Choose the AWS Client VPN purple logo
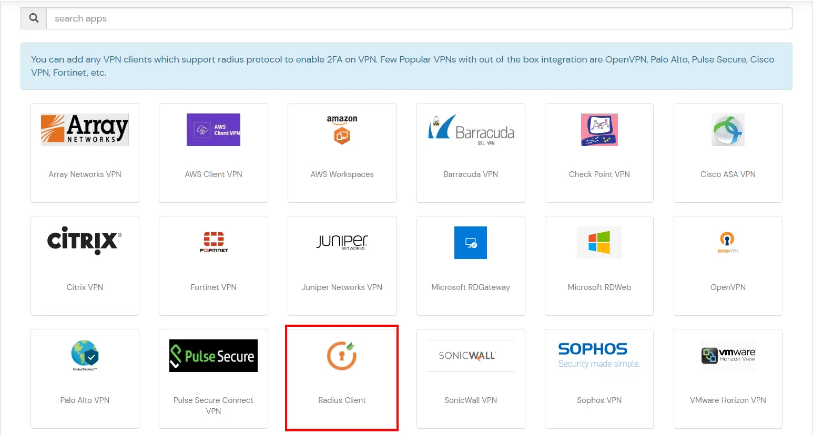The image size is (813, 435). click(214, 130)
